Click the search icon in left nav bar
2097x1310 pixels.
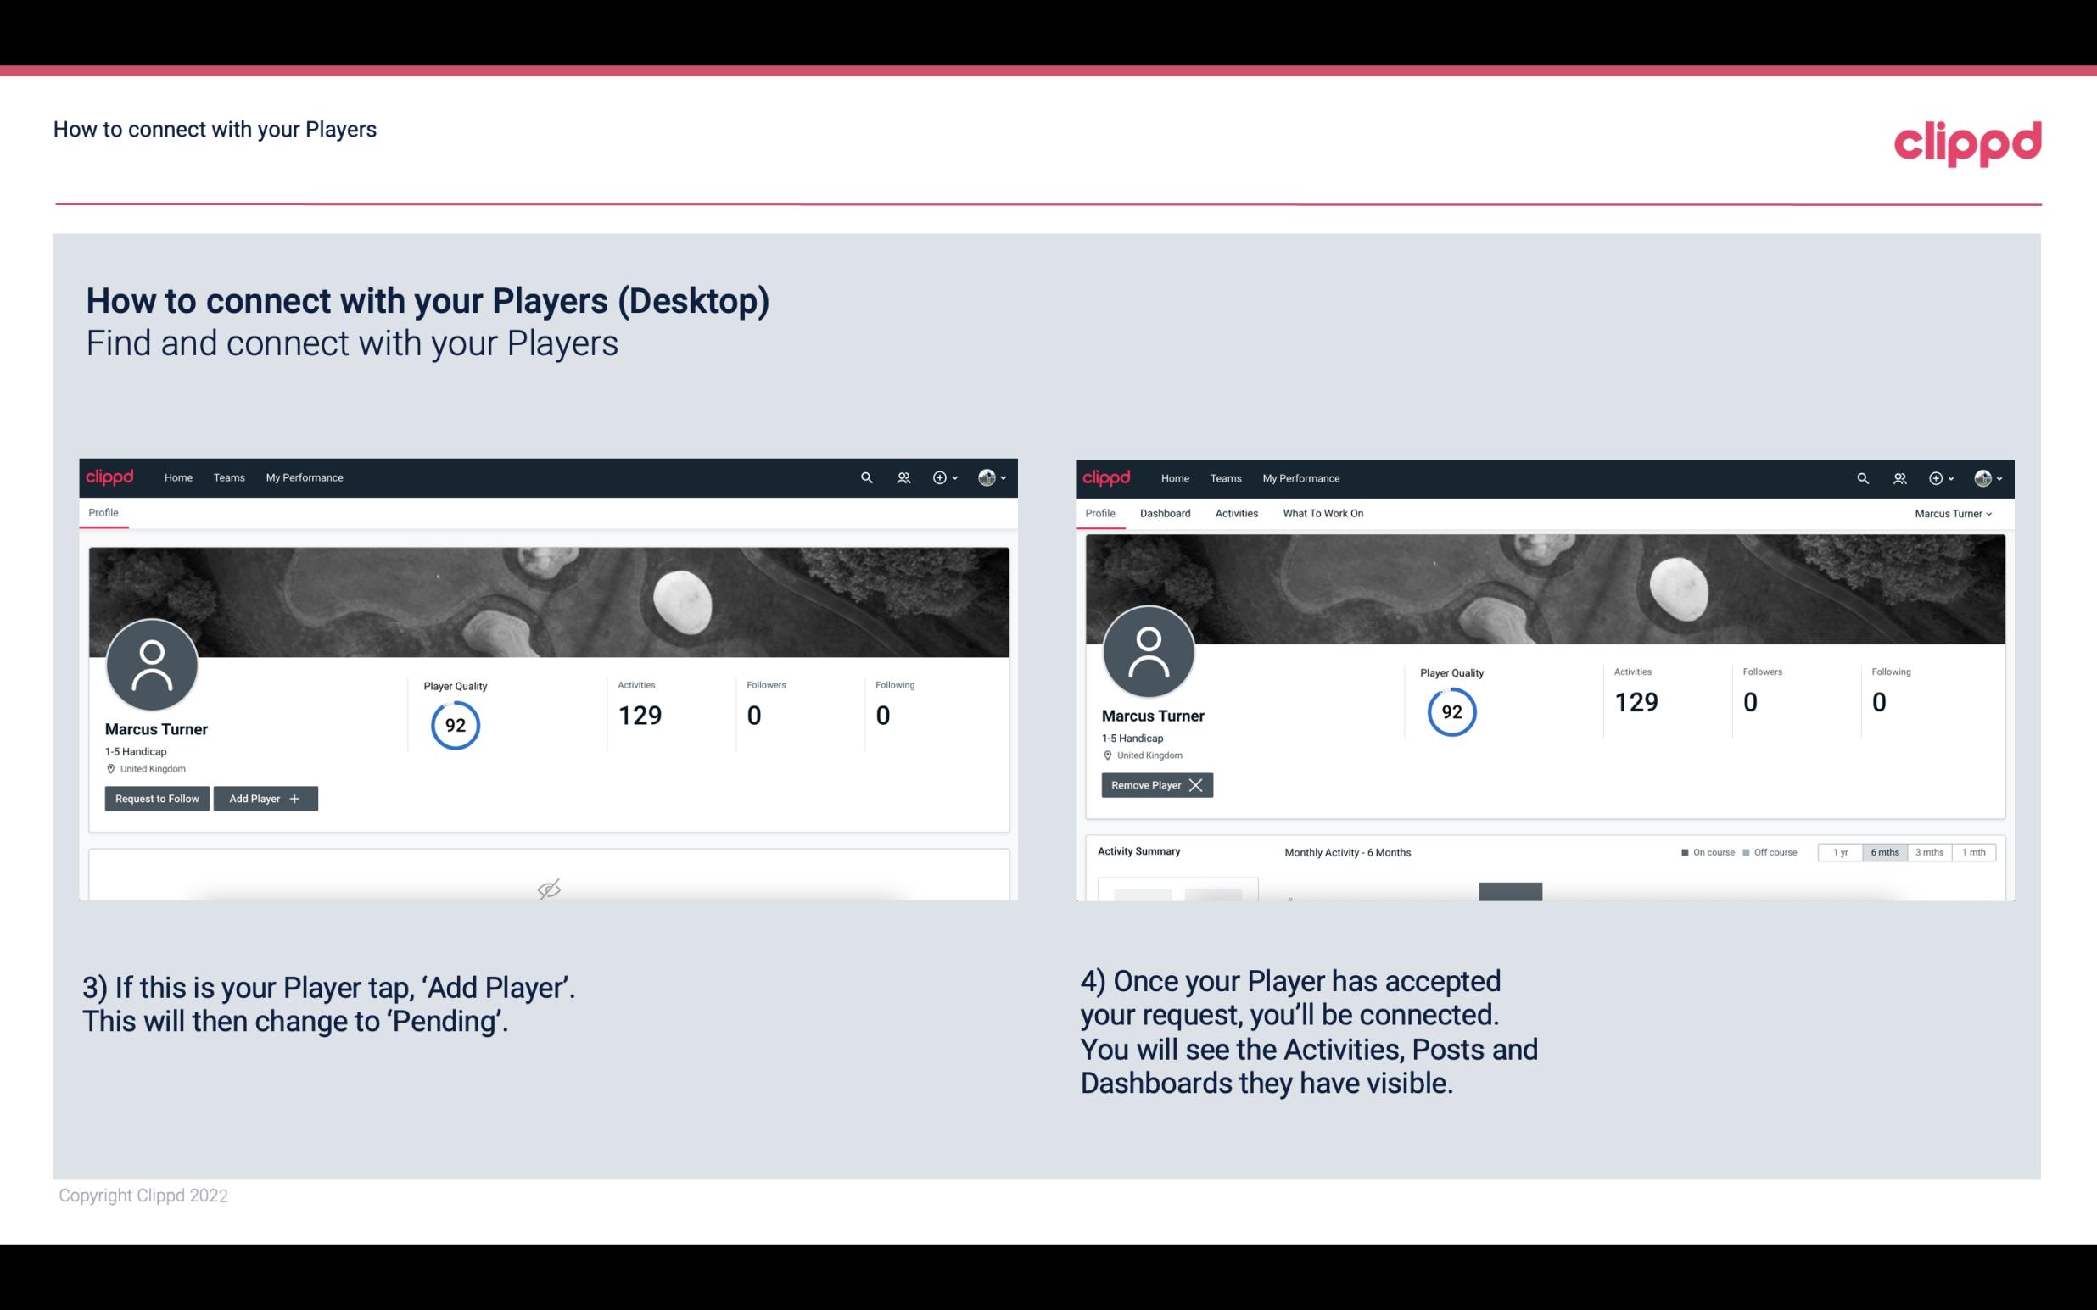click(x=864, y=478)
